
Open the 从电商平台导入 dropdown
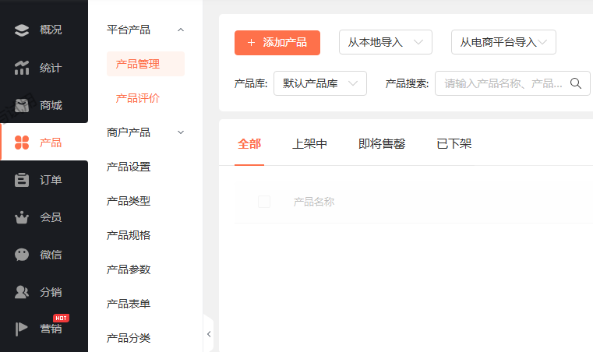tap(503, 42)
